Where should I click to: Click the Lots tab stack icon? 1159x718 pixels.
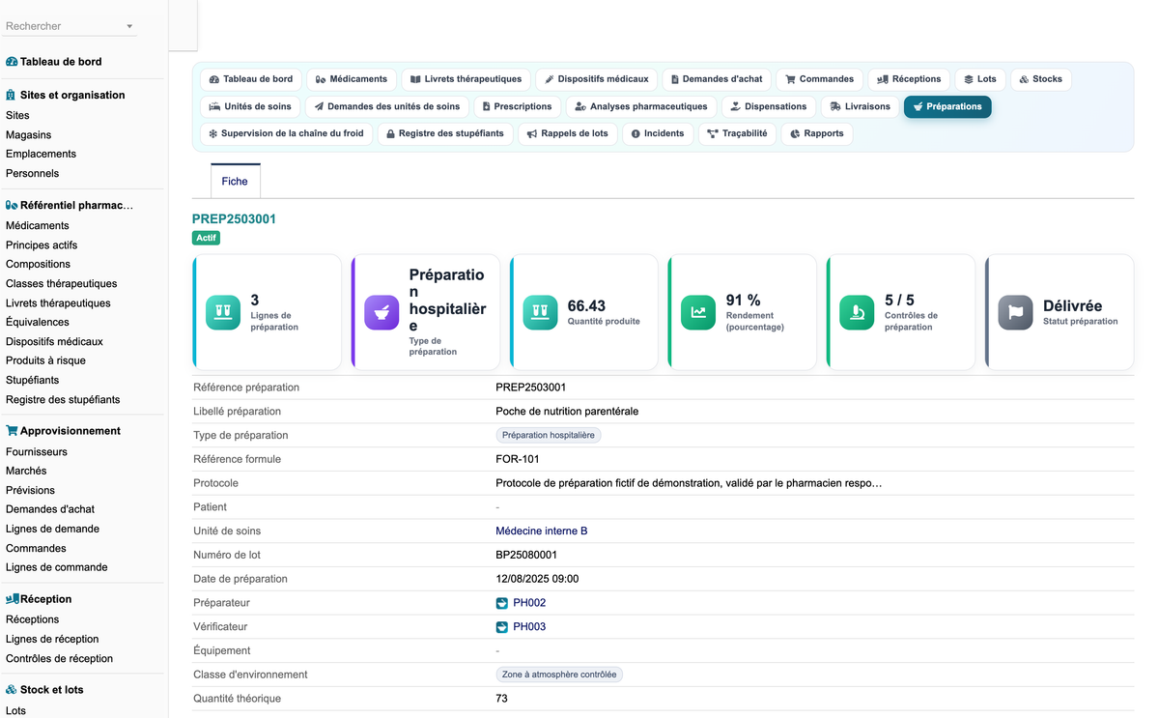969,79
